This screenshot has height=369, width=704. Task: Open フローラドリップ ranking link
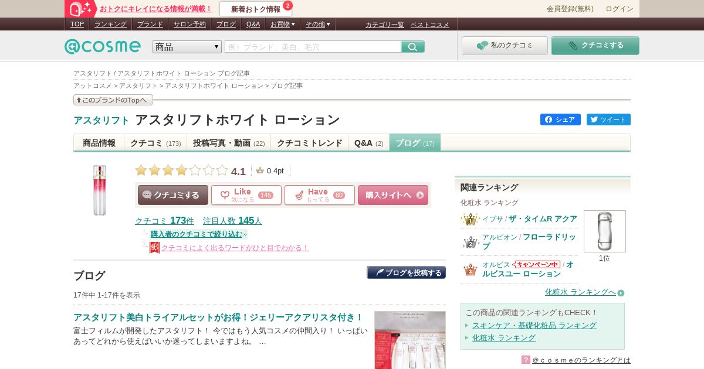point(529,242)
